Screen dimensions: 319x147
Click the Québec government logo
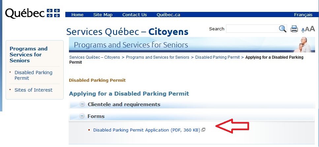pyautogui.click(x=32, y=13)
